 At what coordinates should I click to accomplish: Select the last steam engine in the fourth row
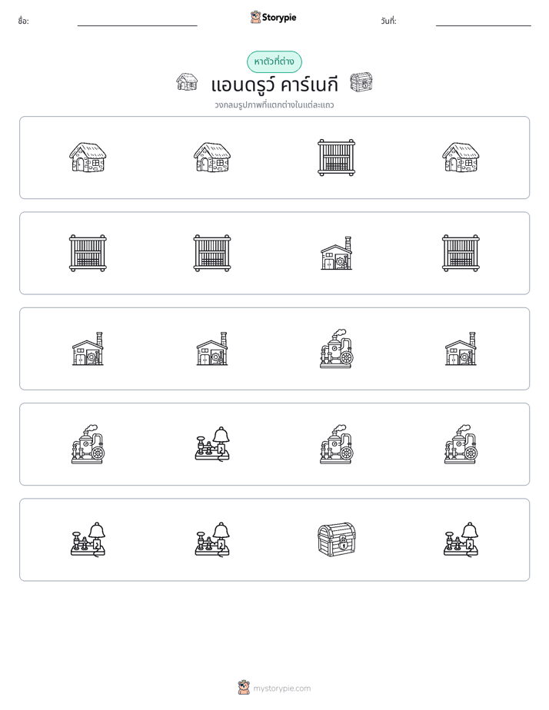coord(461,444)
